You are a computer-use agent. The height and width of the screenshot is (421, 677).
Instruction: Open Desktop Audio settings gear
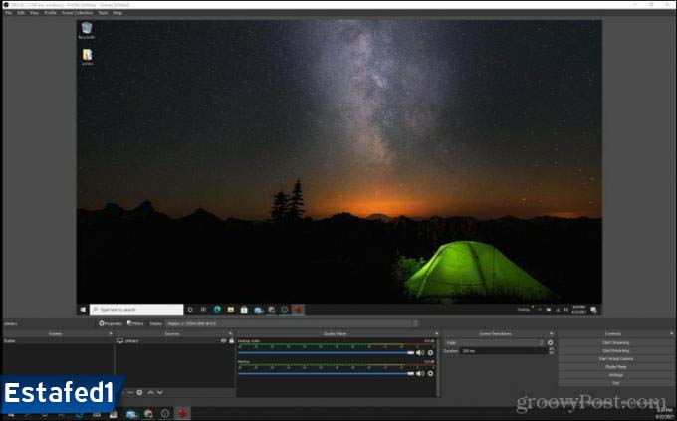click(430, 352)
